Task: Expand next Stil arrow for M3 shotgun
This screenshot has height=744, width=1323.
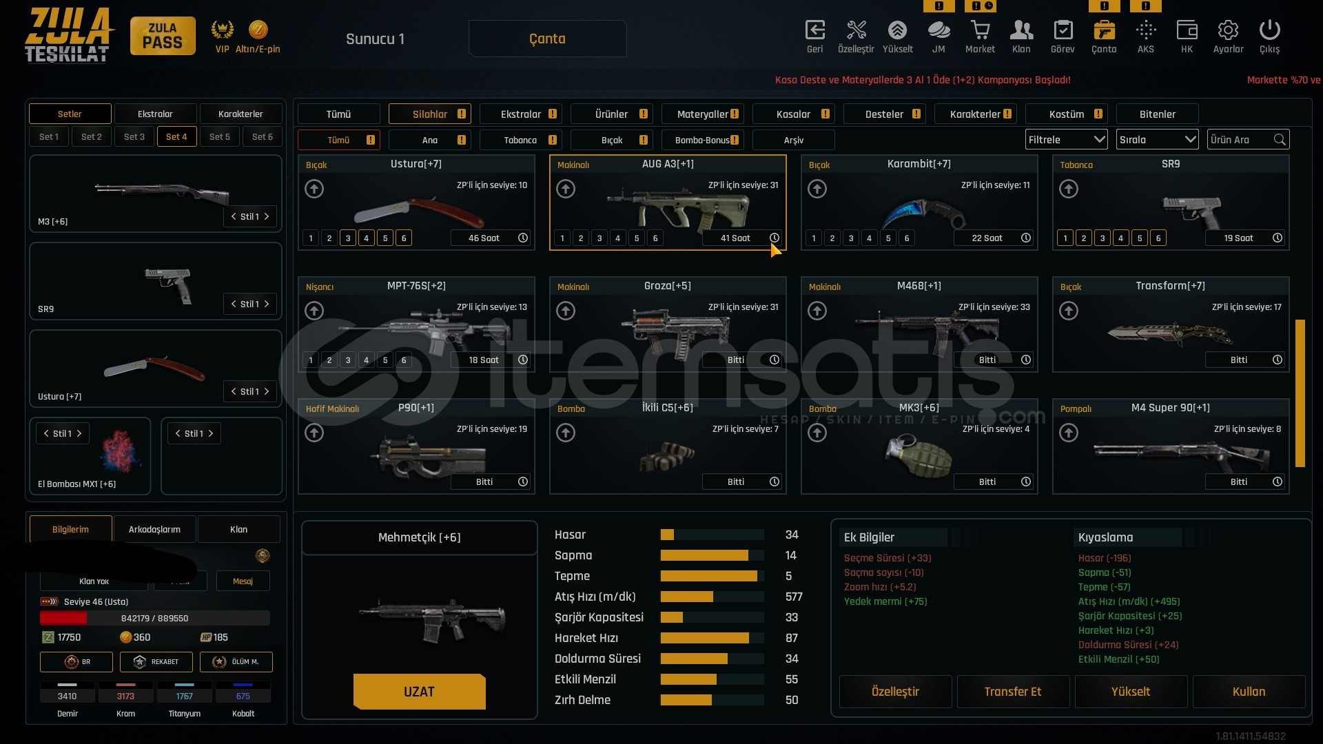Action: pos(267,216)
